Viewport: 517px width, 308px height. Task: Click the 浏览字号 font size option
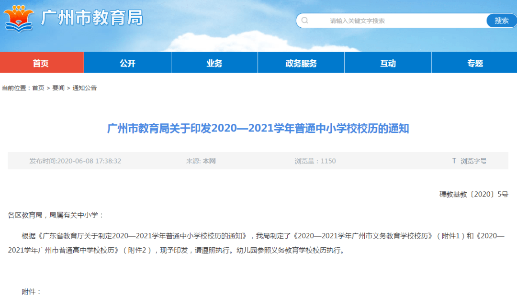[x=473, y=161]
